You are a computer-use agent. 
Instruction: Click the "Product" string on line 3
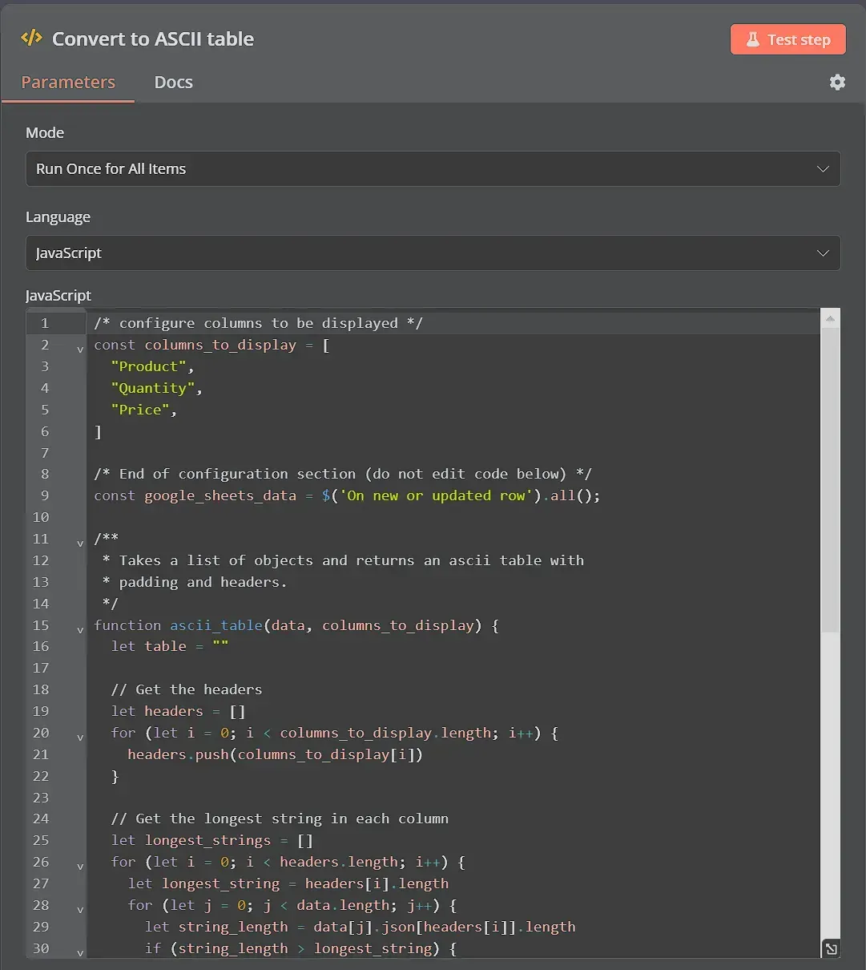(x=149, y=366)
